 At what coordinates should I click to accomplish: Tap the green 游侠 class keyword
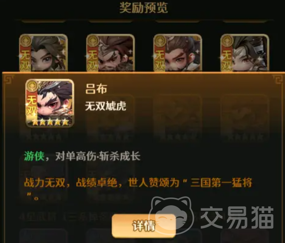pos(34,156)
